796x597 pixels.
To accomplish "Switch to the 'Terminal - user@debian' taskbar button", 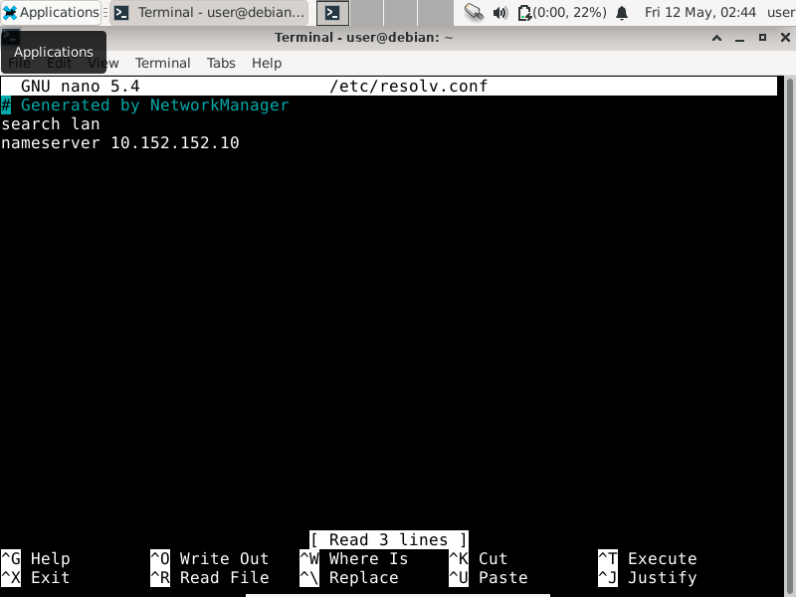I will tap(209, 13).
